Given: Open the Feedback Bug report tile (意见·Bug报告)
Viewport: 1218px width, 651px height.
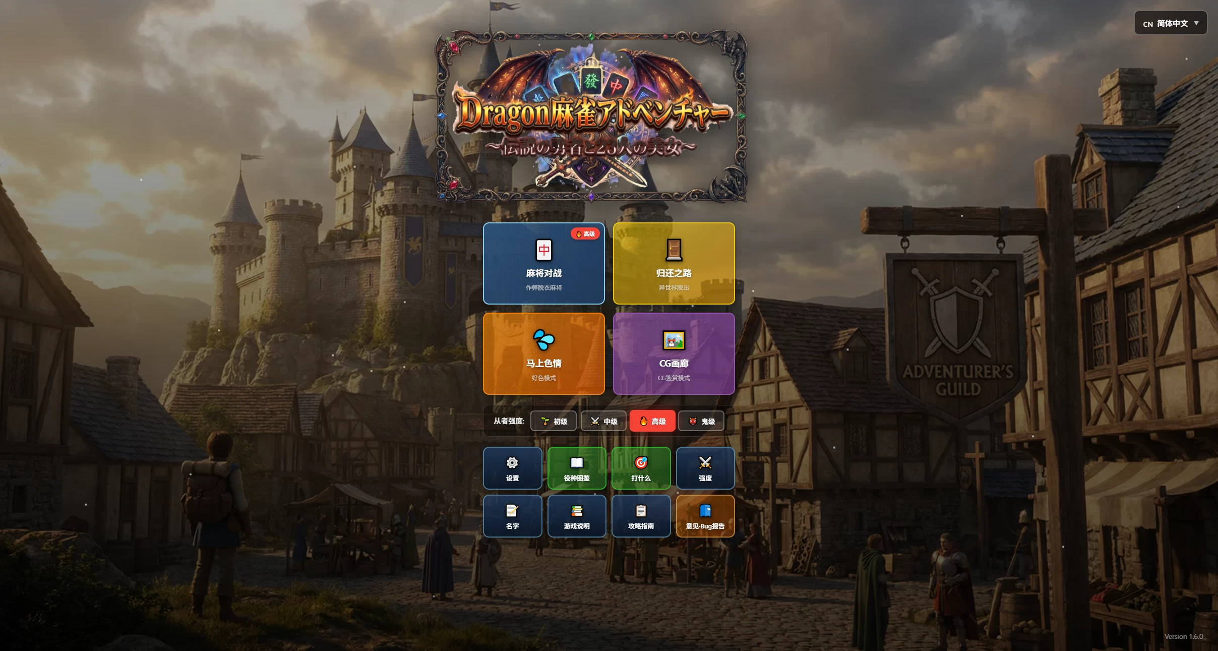Looking at the screenshot, I should click(x=705, y=516).
